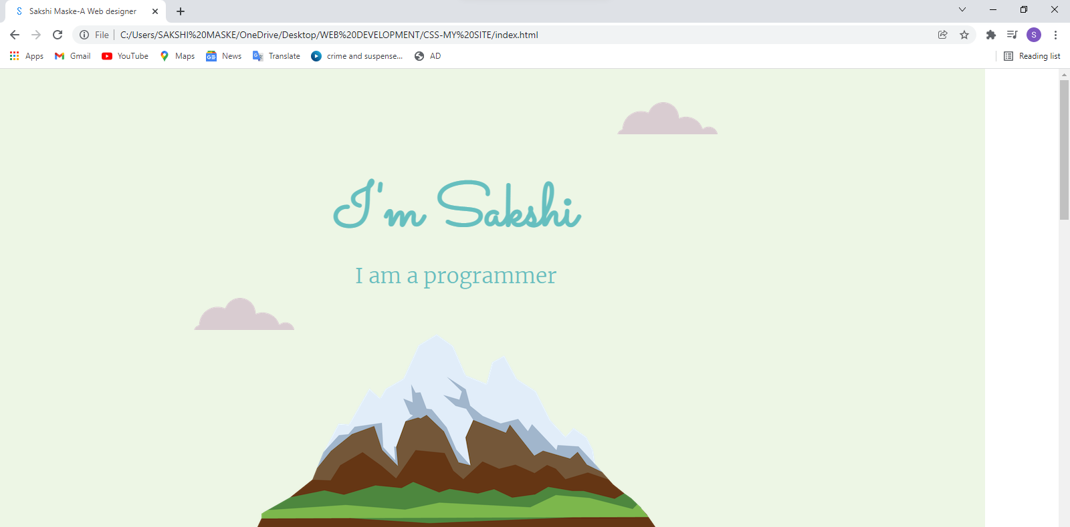Viewport: 1070px width, 527px height.
Task: Click the "I am a programmer" subtitle
Action: tap(455, 275)
